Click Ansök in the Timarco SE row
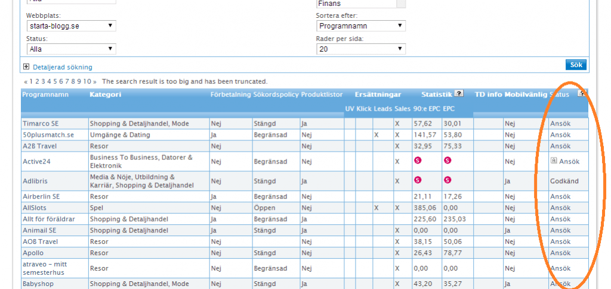The height and width of the screenshot is (289, 611). pyautogui.click(x=560, y=124)
